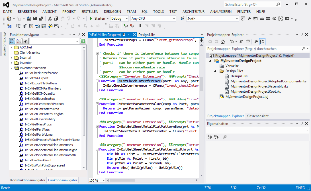The height and width of the screenshot is (191, 311).
Task: Click the Save All toolbar icon
Action: pyautogui.click(x=41, y=19)
